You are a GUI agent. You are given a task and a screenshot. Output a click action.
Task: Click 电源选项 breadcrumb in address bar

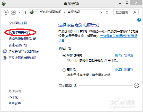pyautogui.click(x=74, y=12)
